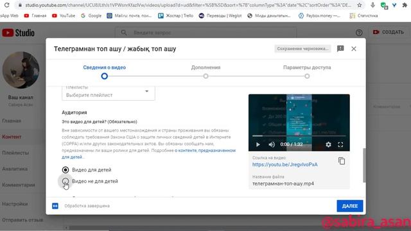The height and width of the screenshot is (231, 411).
Task: Click the ДАЛЕЕ button
Action: (x=349, y=206)
